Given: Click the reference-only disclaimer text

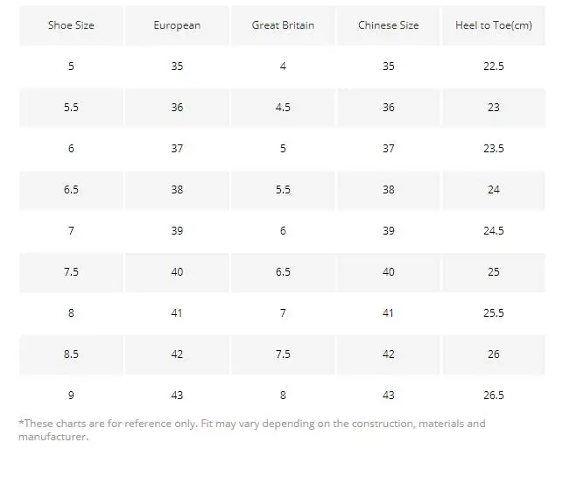Looking at the screenshot, I should point(251,430).
